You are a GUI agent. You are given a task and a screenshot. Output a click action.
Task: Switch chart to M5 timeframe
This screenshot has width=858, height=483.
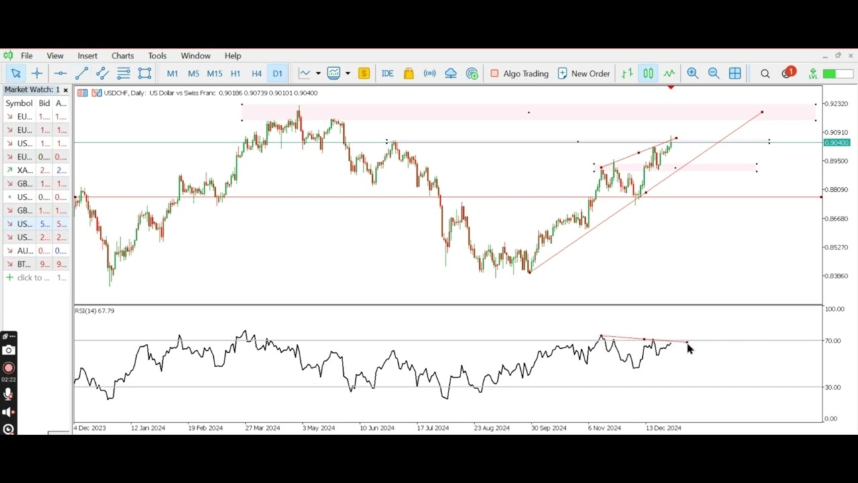(194, 74)
